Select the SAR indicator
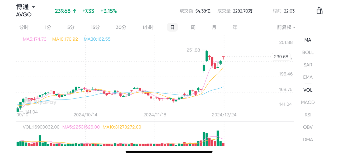This screenshot has height=156, width=338. click(308, 65)
